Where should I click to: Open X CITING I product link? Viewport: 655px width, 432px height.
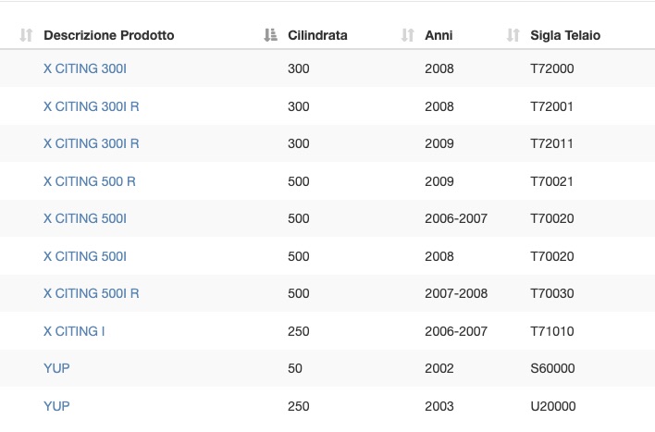(74, 331)
